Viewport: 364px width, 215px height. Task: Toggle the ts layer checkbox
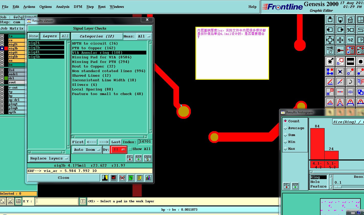pos(2,36)
